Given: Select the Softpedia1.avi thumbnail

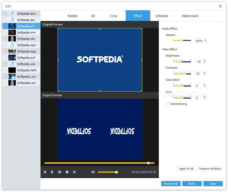Looking at the screenshot, I should [x=12, y=77].
